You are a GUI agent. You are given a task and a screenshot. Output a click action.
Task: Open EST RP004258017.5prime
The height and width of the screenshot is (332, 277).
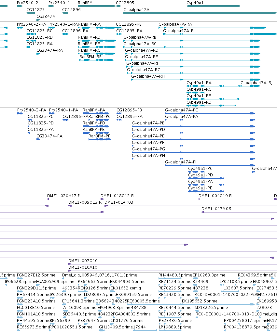tap(246, 321)
